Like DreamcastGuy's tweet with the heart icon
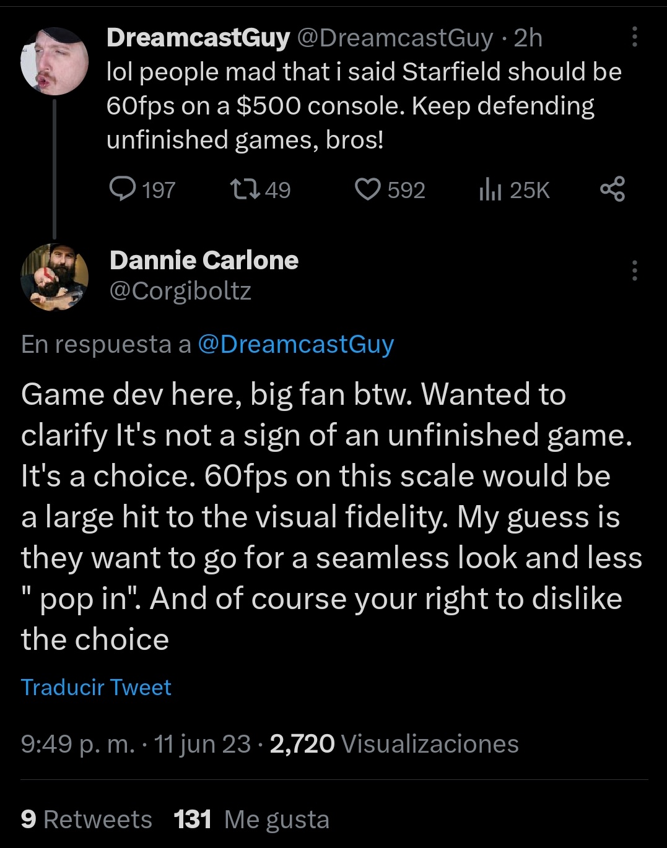667x848 pixels. tap(367, 189)
